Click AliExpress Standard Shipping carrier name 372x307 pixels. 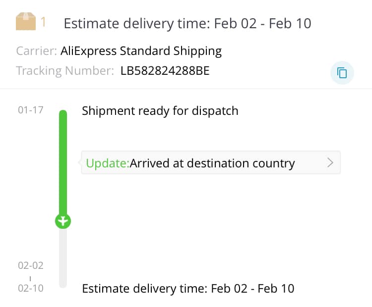click(x=141, y=51)
